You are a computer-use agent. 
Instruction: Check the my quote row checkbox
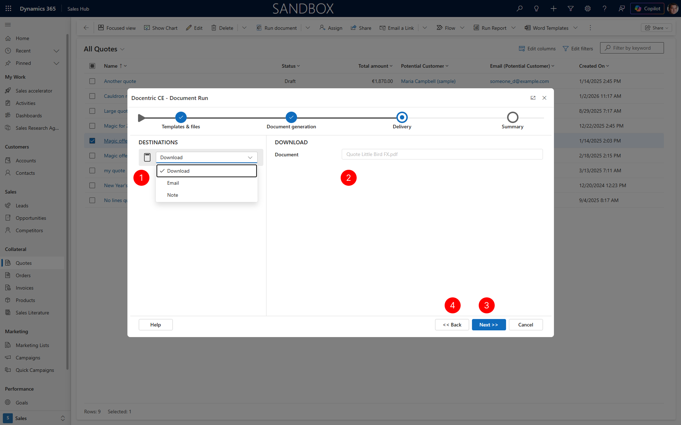[92, 170]
